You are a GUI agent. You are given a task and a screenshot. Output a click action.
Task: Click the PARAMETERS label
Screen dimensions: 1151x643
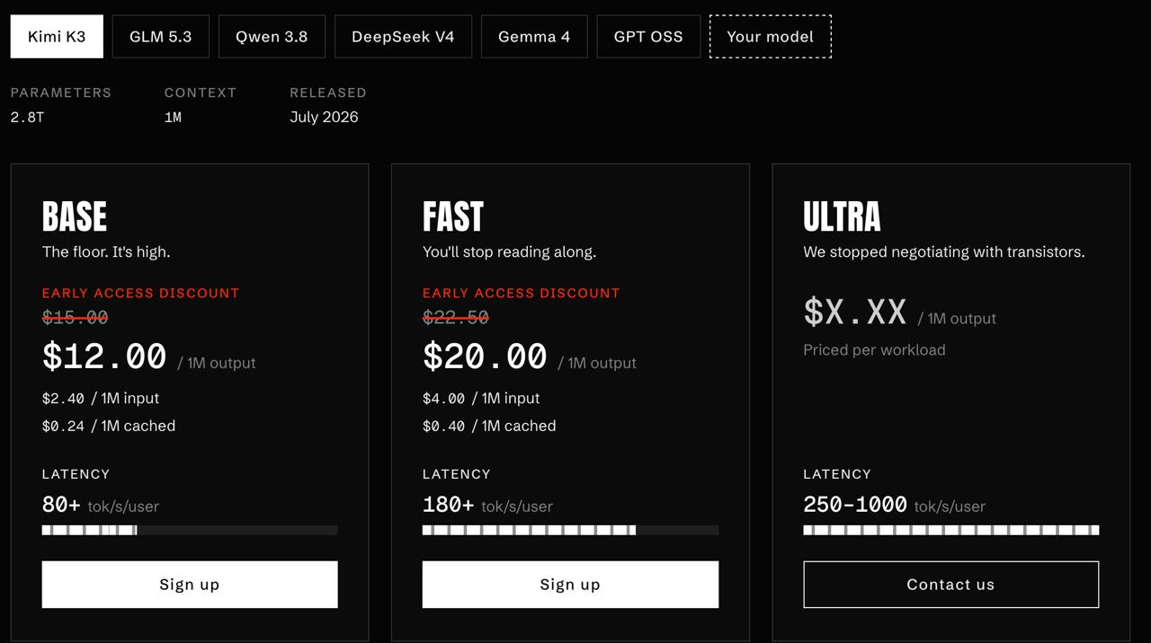click(61, 92)
